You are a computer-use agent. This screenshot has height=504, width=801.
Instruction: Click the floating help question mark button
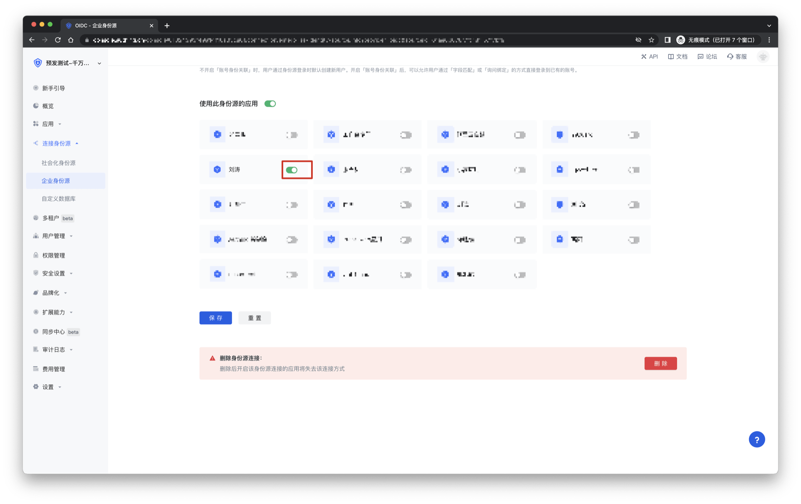pos(757,439)
